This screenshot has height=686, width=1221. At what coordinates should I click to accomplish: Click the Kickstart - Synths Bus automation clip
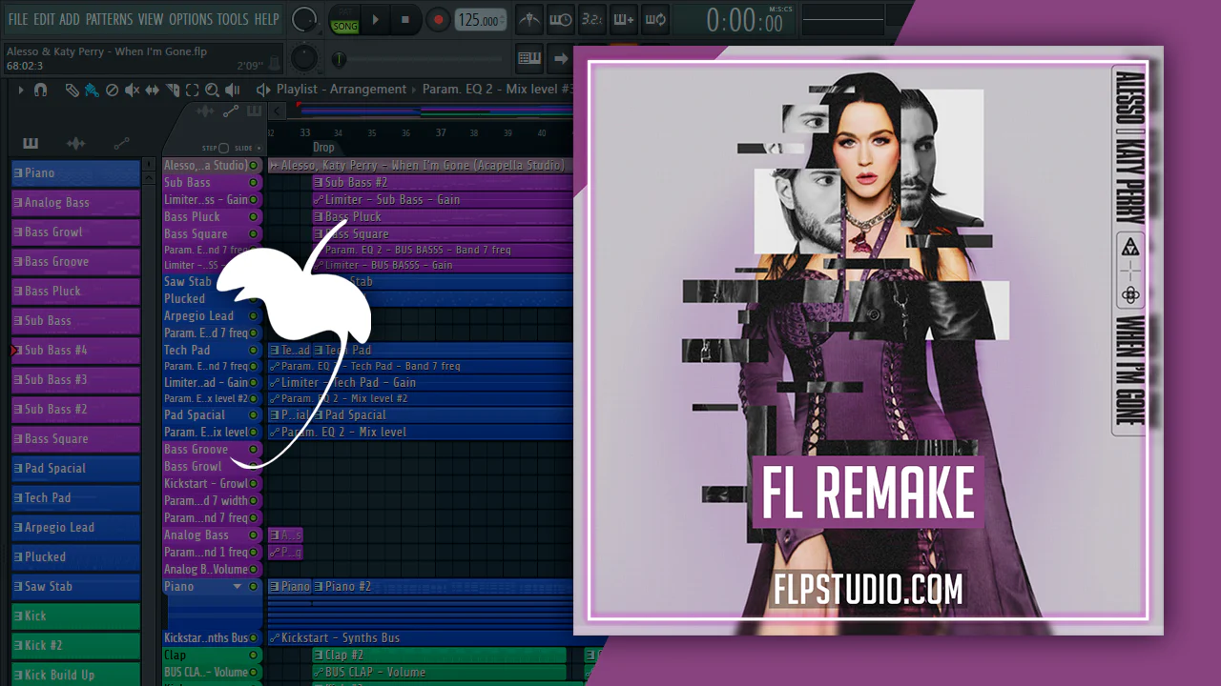pos(421,637)
